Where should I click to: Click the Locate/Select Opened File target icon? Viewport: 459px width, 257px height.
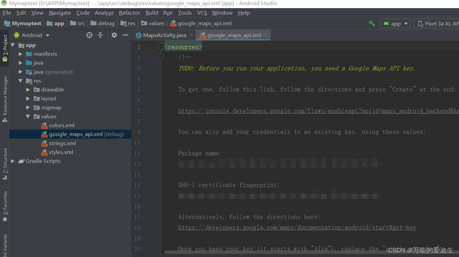(89, 35)
